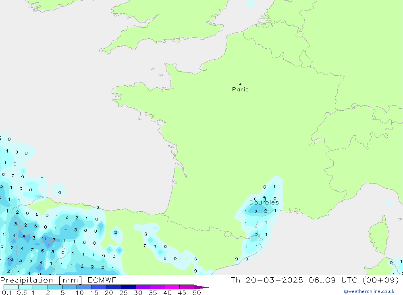Click the precipitation value 6 in Spain
This screenshot has height=295, width=403.
(43, 251)
